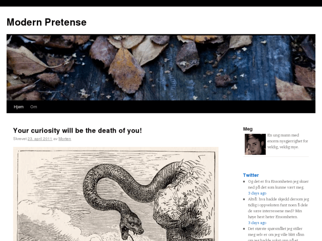
Task: Open first tweet's '3 days ago' timestamp
Action: (257, 193)
